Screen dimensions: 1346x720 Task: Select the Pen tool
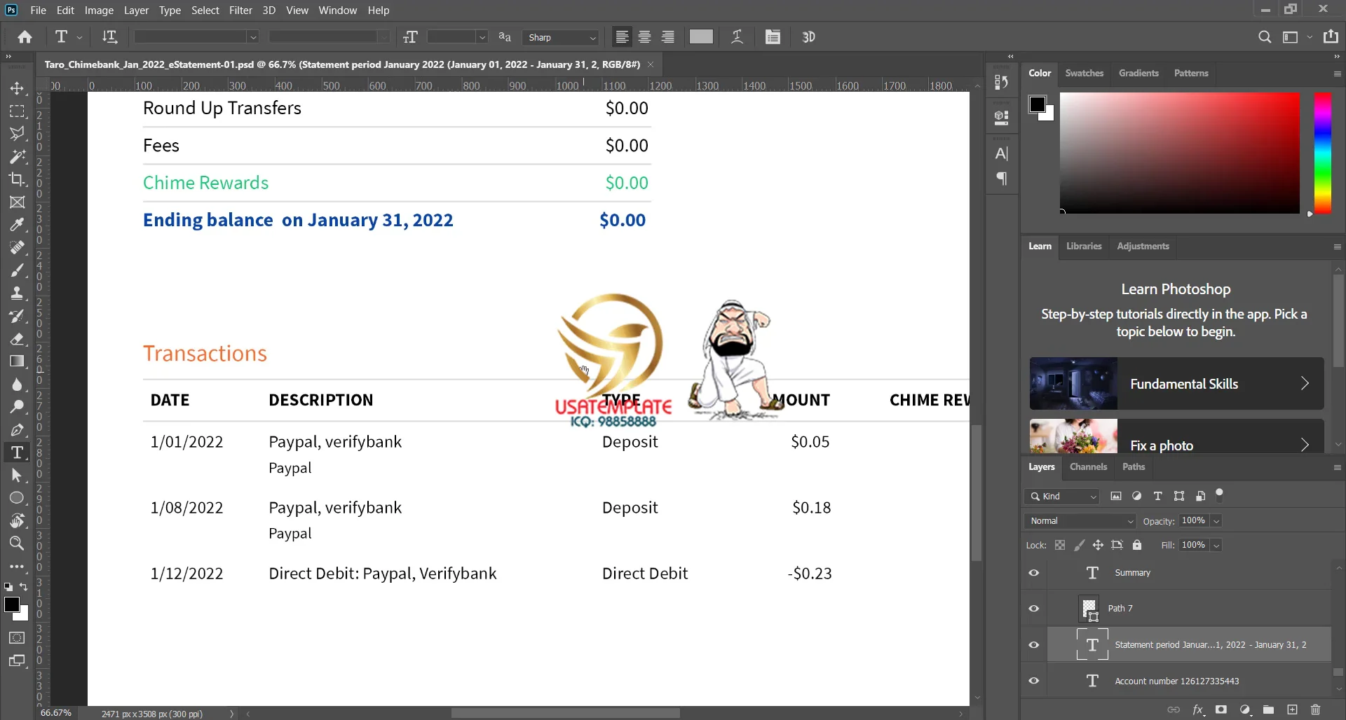coord(18,430)
